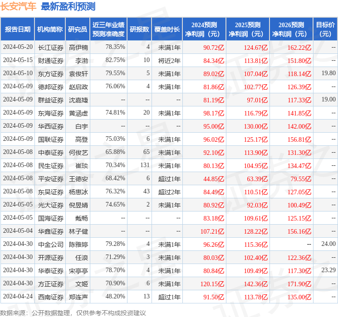The image size is (338, 317).
Task: Select the 长江证券 institution cell
Action: (51, 48)
